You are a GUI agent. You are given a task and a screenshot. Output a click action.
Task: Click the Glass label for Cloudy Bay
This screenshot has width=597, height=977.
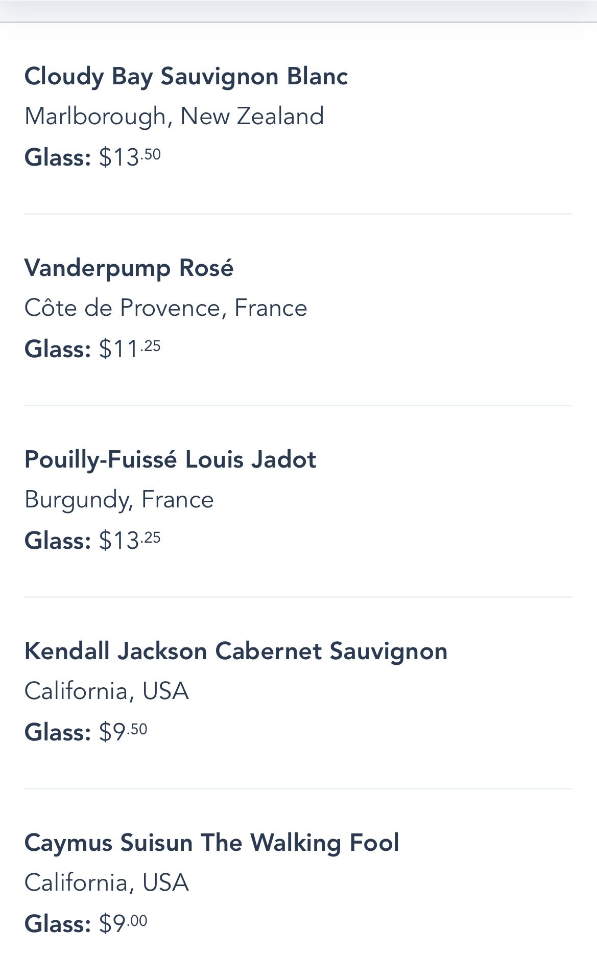57,157
